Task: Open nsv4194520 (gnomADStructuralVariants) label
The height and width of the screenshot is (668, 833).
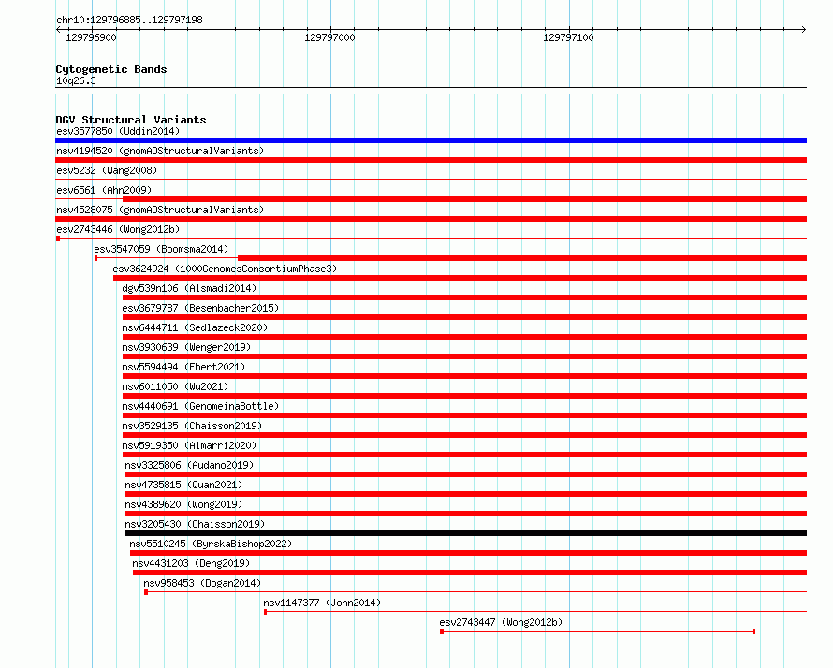Action: [x=160, y=151]
